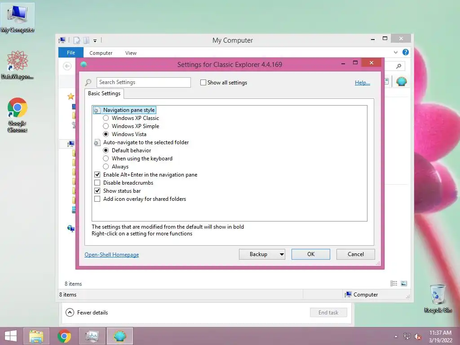Open the File ribbon tab
This screenshot has width=460, height=345.
pyautogui.click(x=71, y=53)
